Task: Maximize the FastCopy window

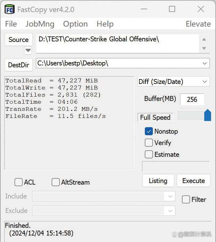Action: pos(172,9)
